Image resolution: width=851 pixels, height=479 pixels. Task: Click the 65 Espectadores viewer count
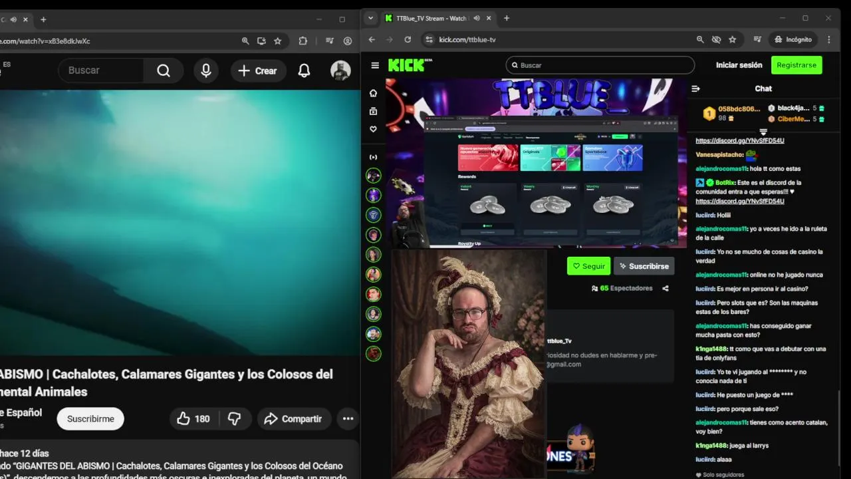click(622, 288)
